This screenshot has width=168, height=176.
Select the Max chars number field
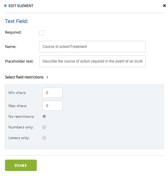[x=52, y=106]
